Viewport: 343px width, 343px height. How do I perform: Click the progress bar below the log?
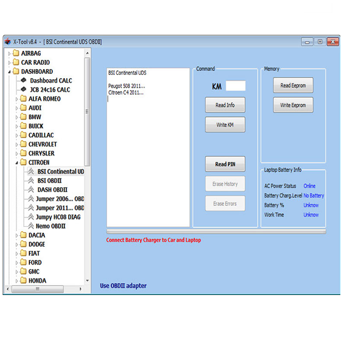tap(216, 232)
